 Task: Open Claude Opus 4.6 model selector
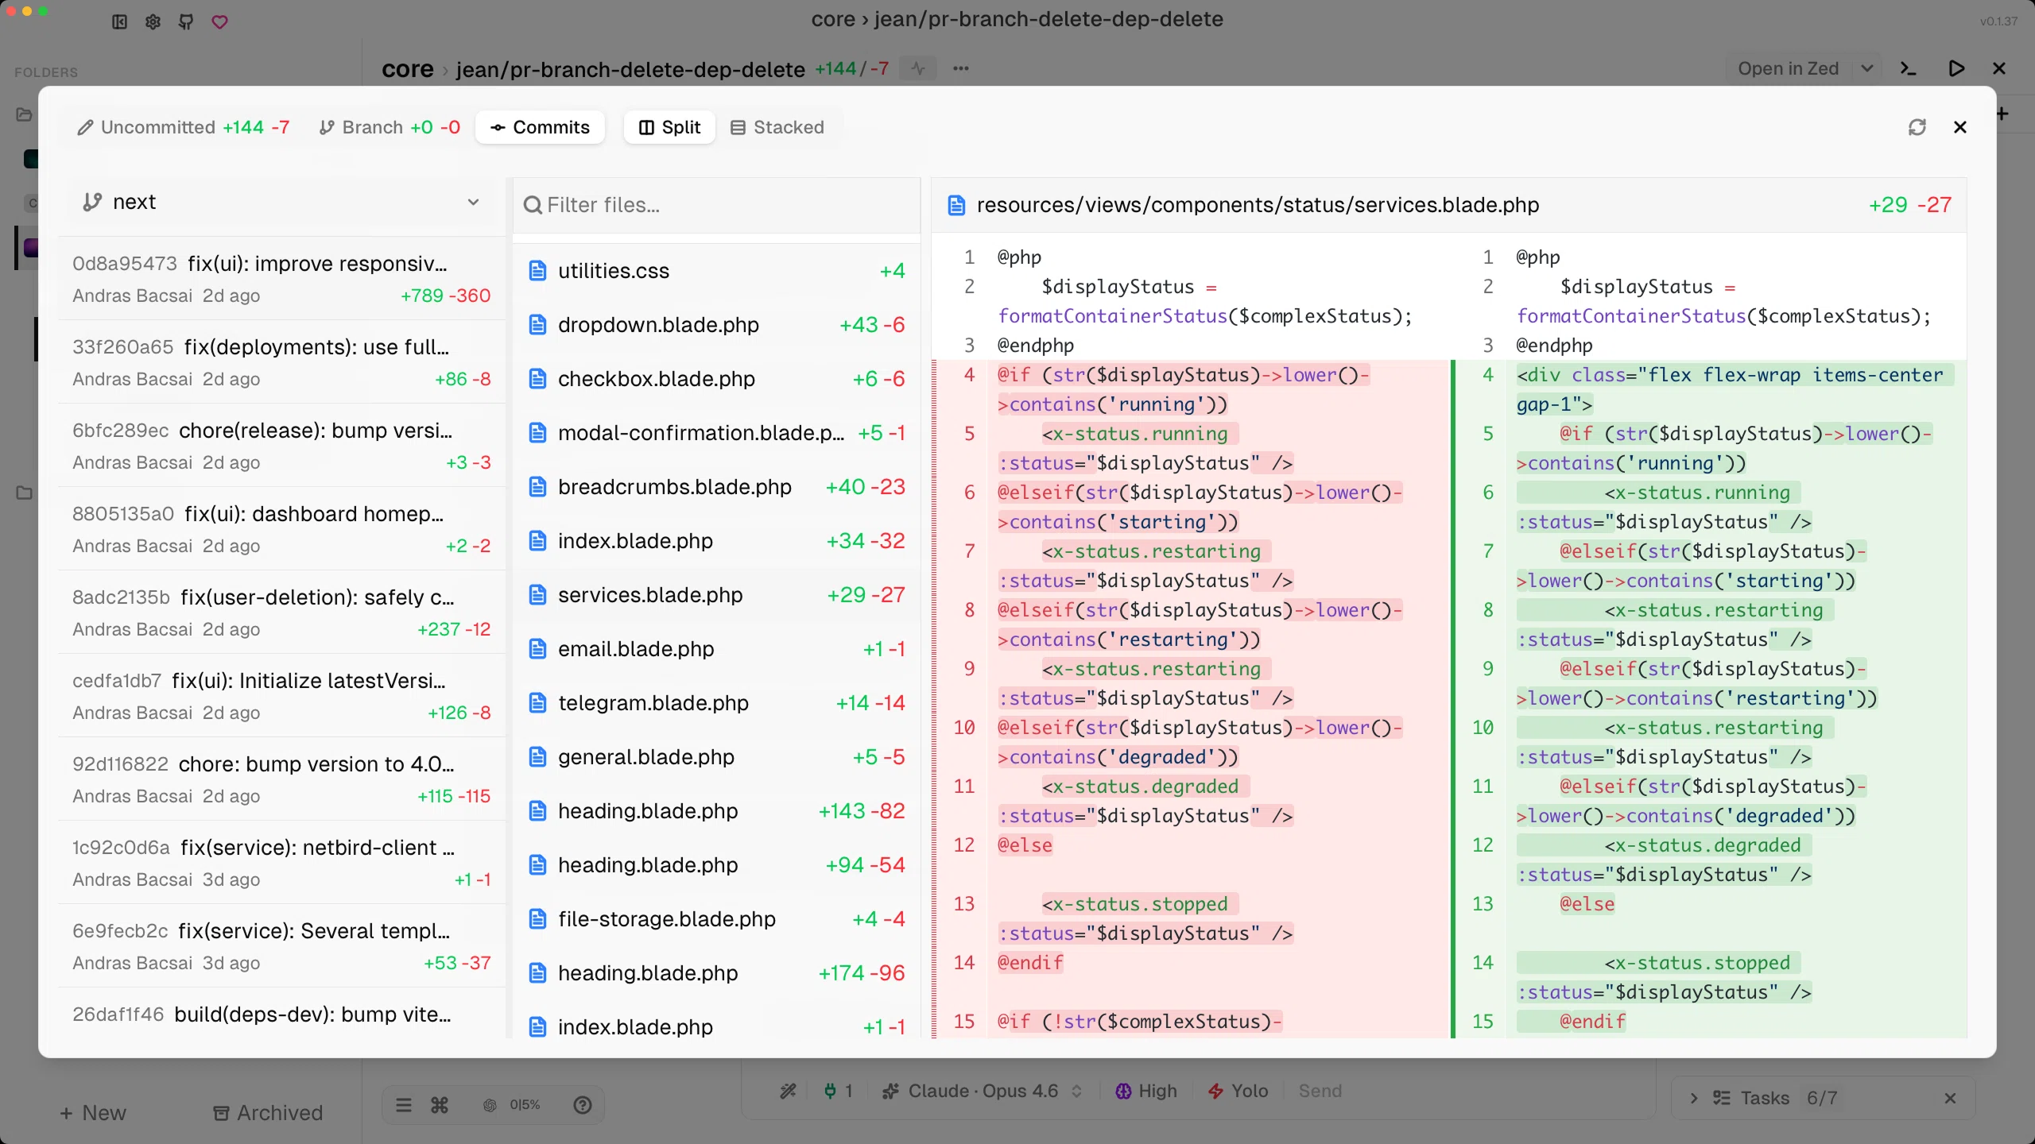(982, 1091)
